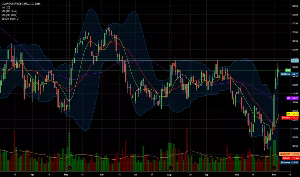Click 33.50 on the price axis
300x177 pixels.
pyautogui.click(x=295, y=94)
